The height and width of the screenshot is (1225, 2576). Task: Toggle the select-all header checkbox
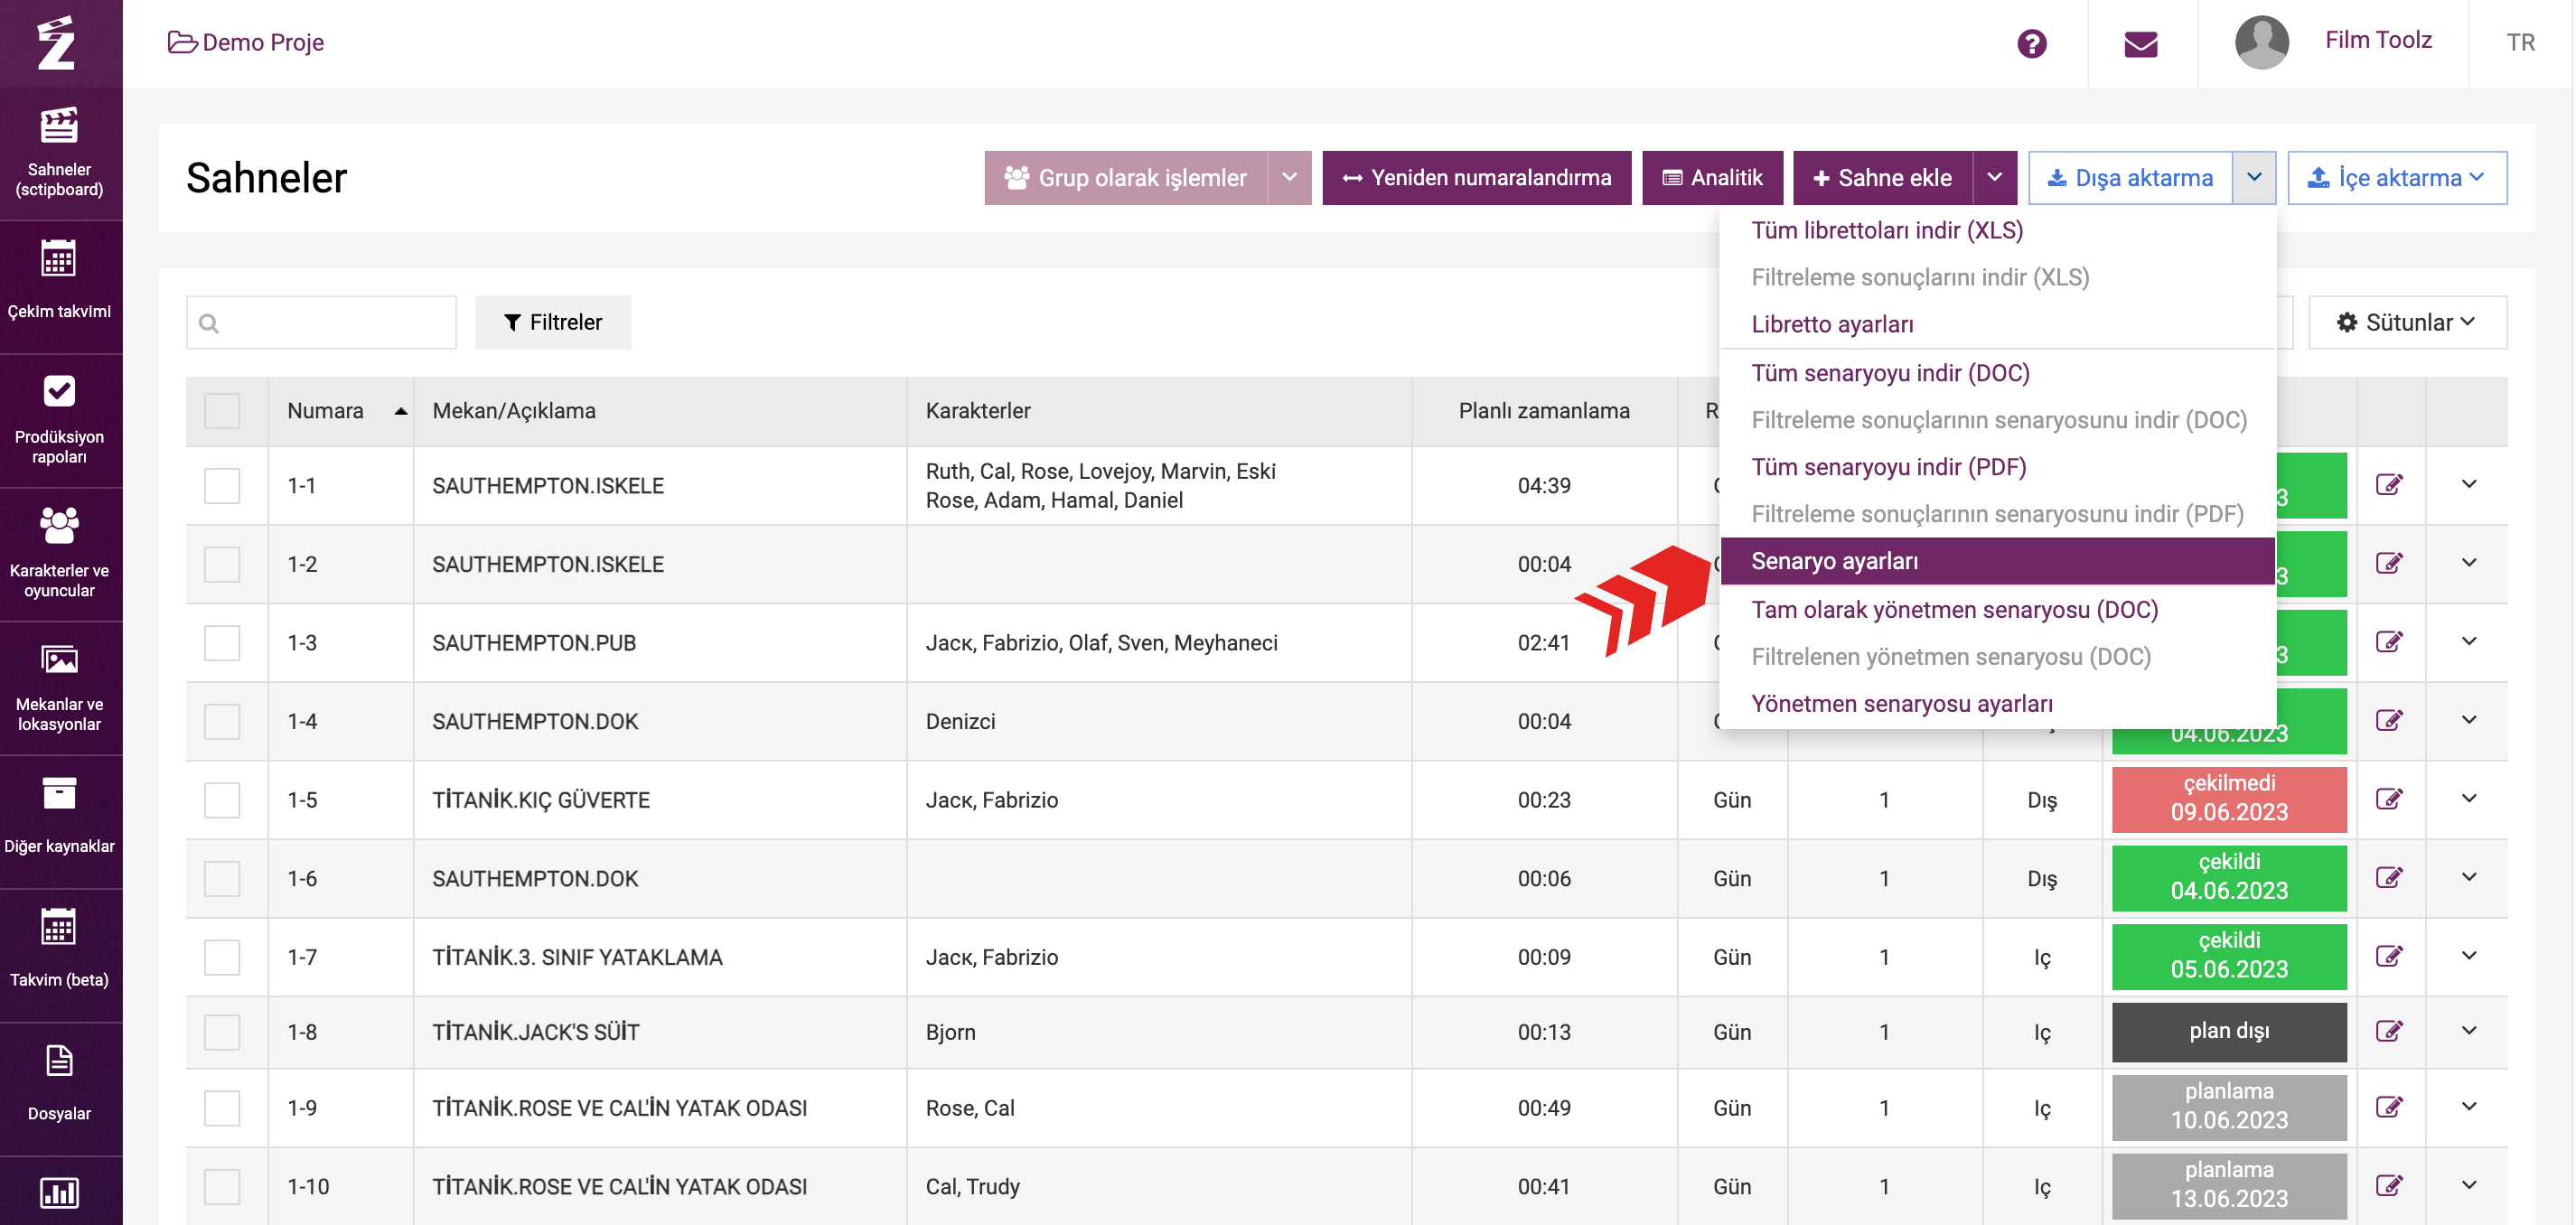[x=222, y=411]
